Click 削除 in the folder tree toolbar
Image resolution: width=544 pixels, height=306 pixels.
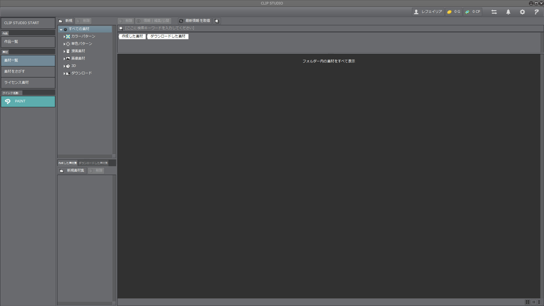[x=83, y=21]
